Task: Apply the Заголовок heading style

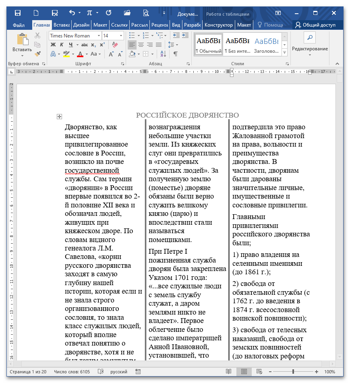Action: [x=267, y=45]
